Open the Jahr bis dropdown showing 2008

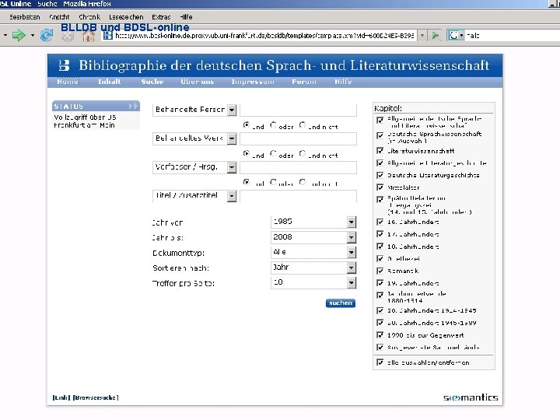point(352,237)
